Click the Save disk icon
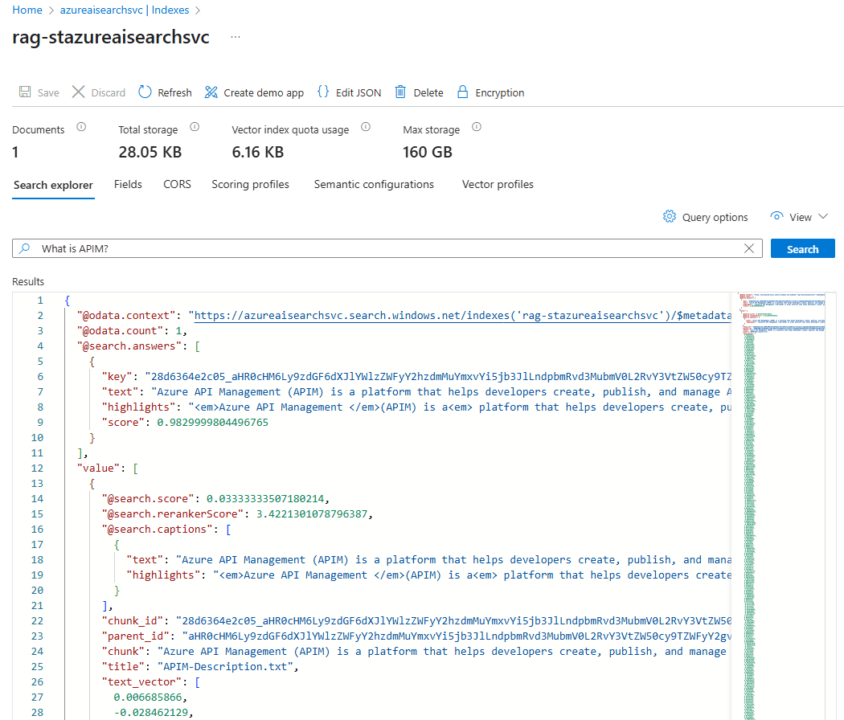 click(x=25, y=92)
